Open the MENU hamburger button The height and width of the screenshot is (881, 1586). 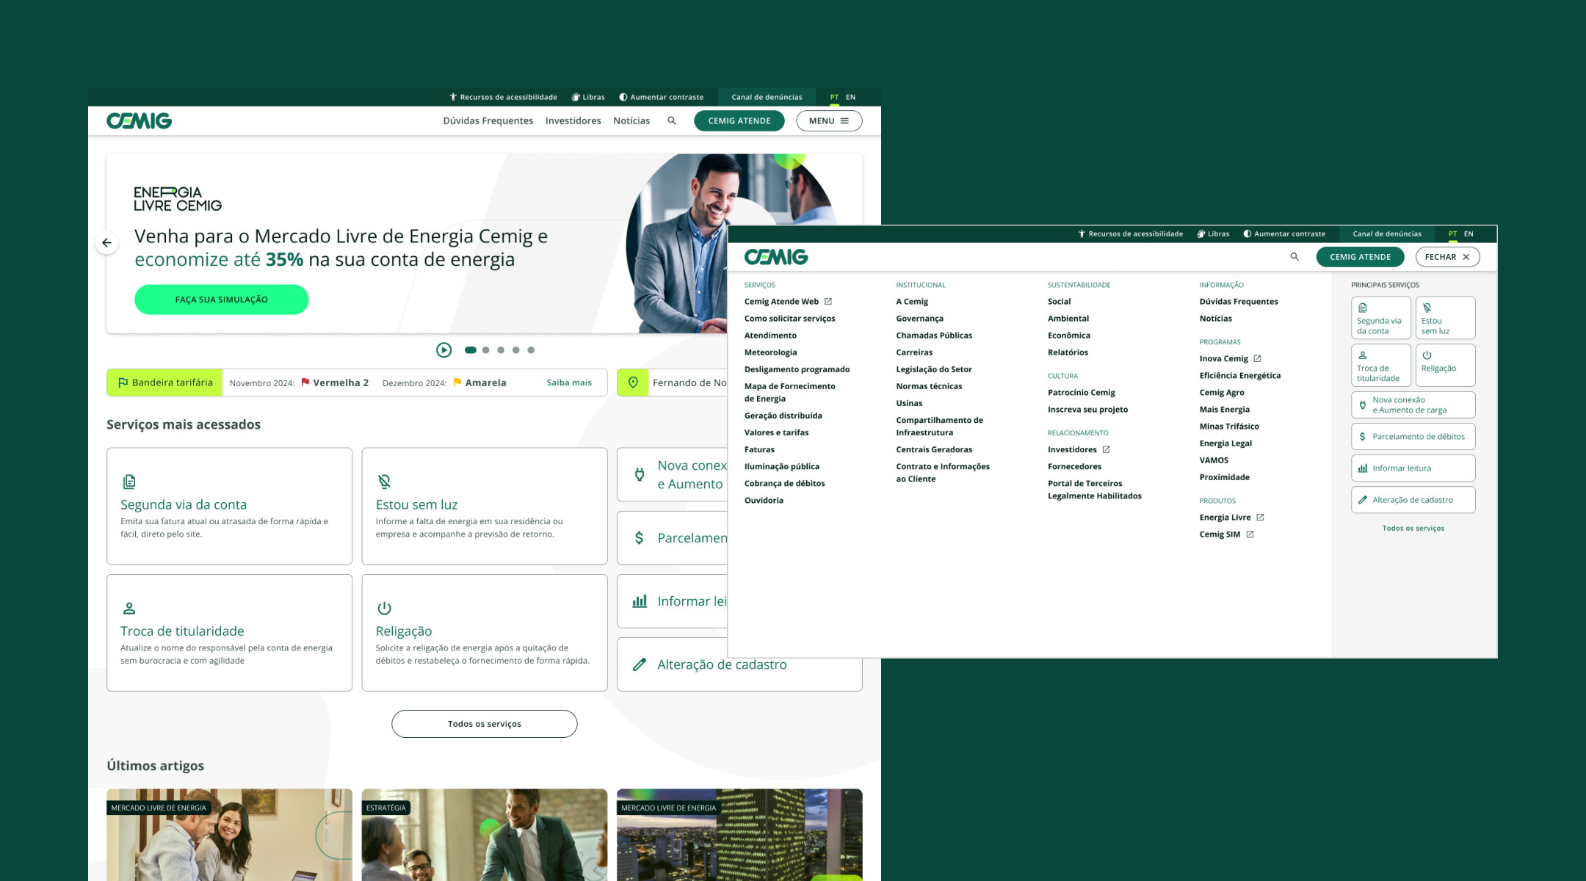pyautogui.click(x=829, y=121)
